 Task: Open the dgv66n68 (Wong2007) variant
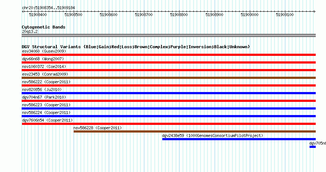click(x=43, y=59)
